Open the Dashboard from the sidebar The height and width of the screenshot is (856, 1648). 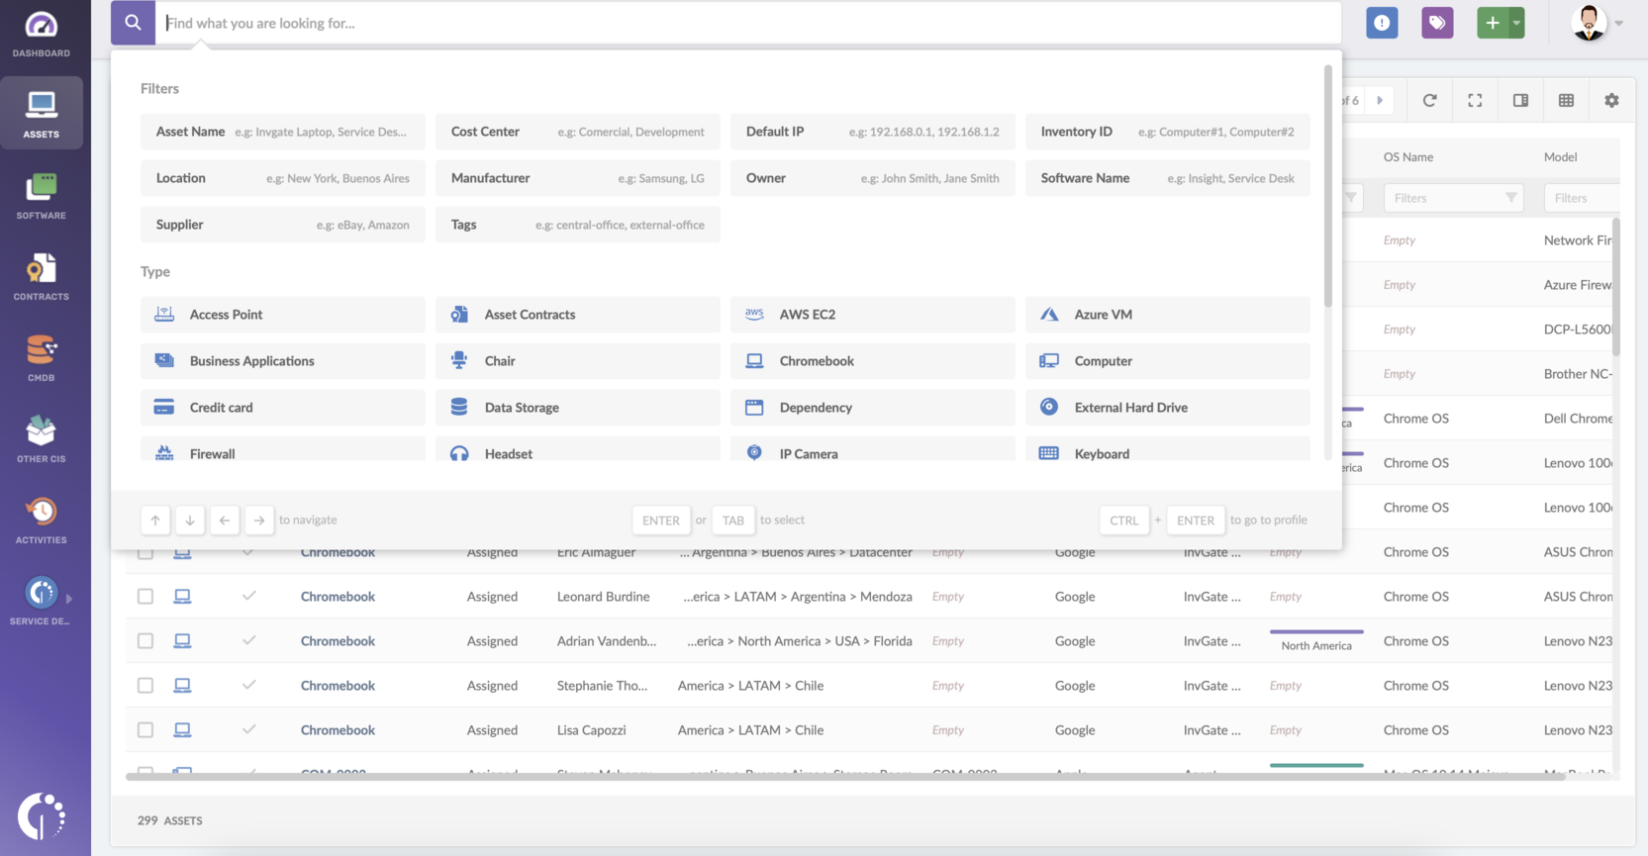tap(41, 35)
